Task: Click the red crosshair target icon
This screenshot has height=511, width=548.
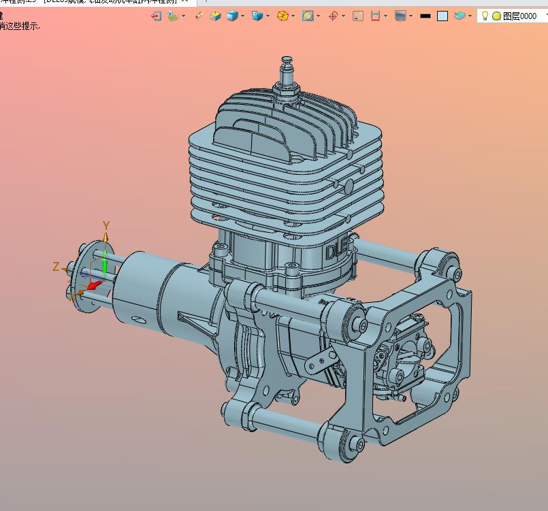Action: click(333, 16)
